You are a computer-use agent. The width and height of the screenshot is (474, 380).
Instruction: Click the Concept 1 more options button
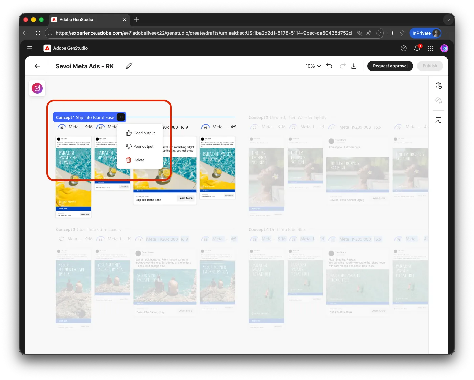point(121,117)
